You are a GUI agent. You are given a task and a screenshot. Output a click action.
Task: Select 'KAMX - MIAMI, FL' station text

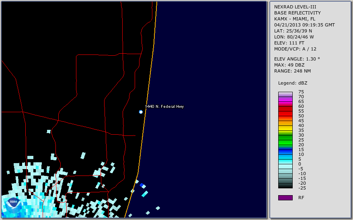point(295,19)
